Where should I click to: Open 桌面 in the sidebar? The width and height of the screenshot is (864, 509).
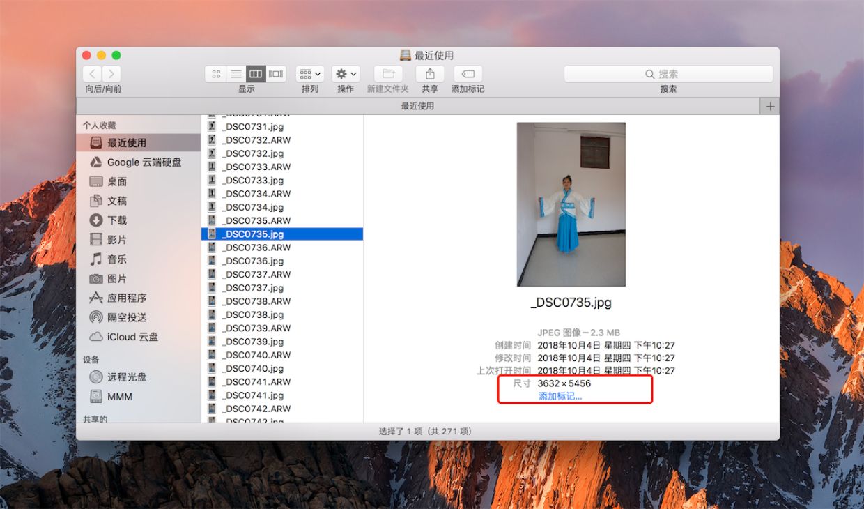tap(139, 181)
